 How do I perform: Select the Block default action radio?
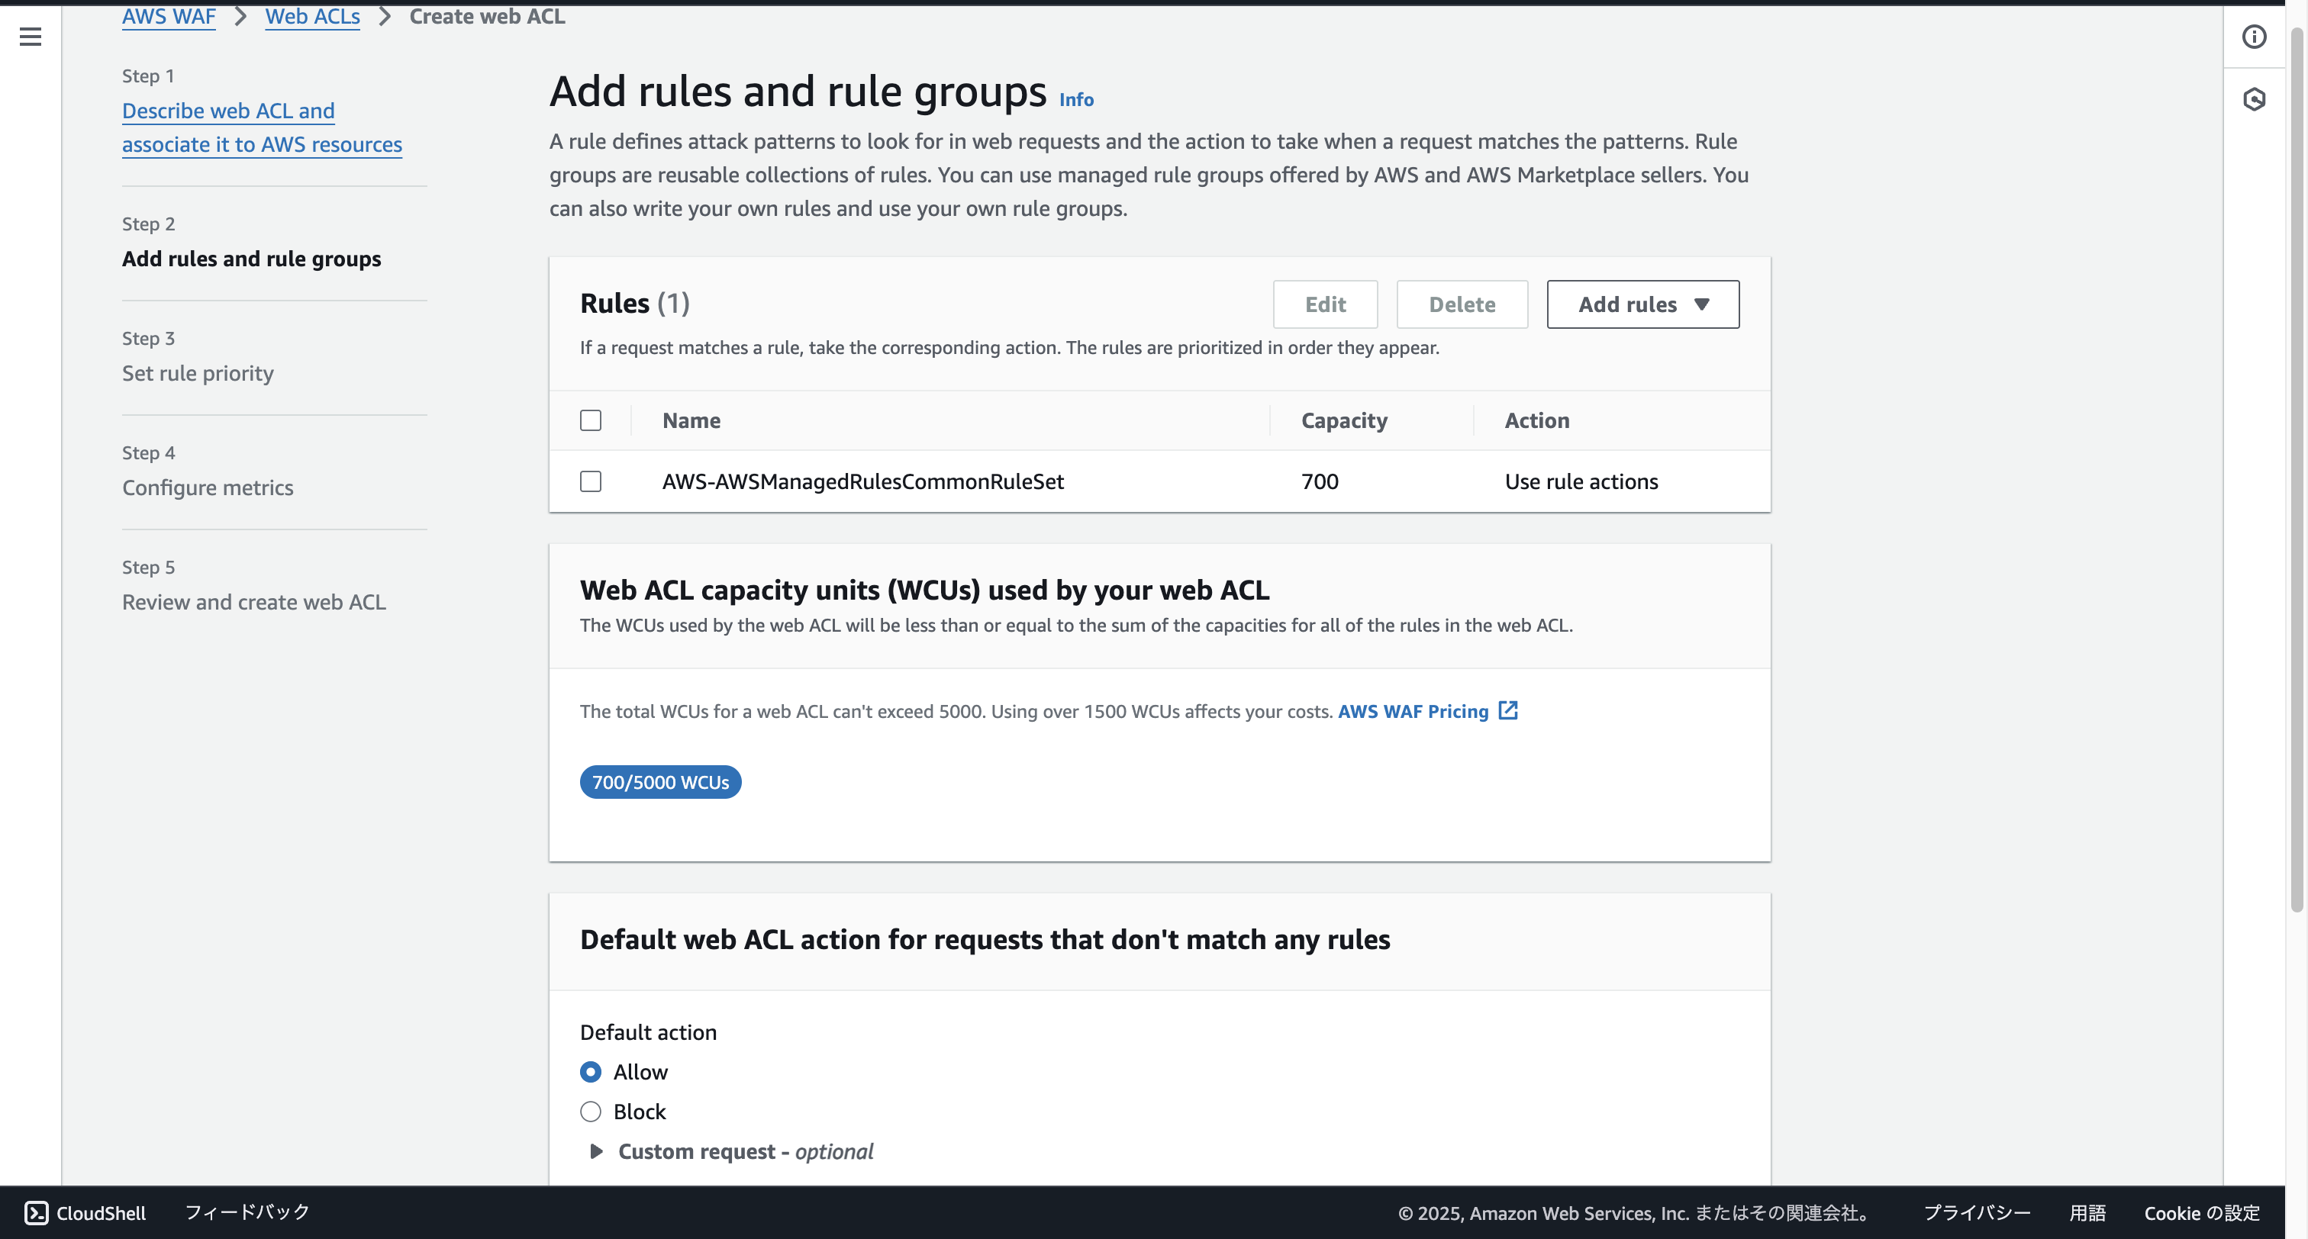[x=591, y=1111]
